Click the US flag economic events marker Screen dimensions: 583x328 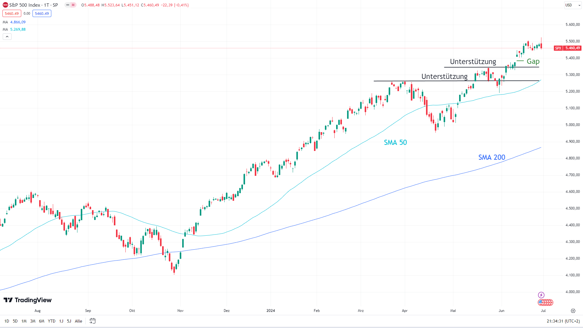click(541, 302)
